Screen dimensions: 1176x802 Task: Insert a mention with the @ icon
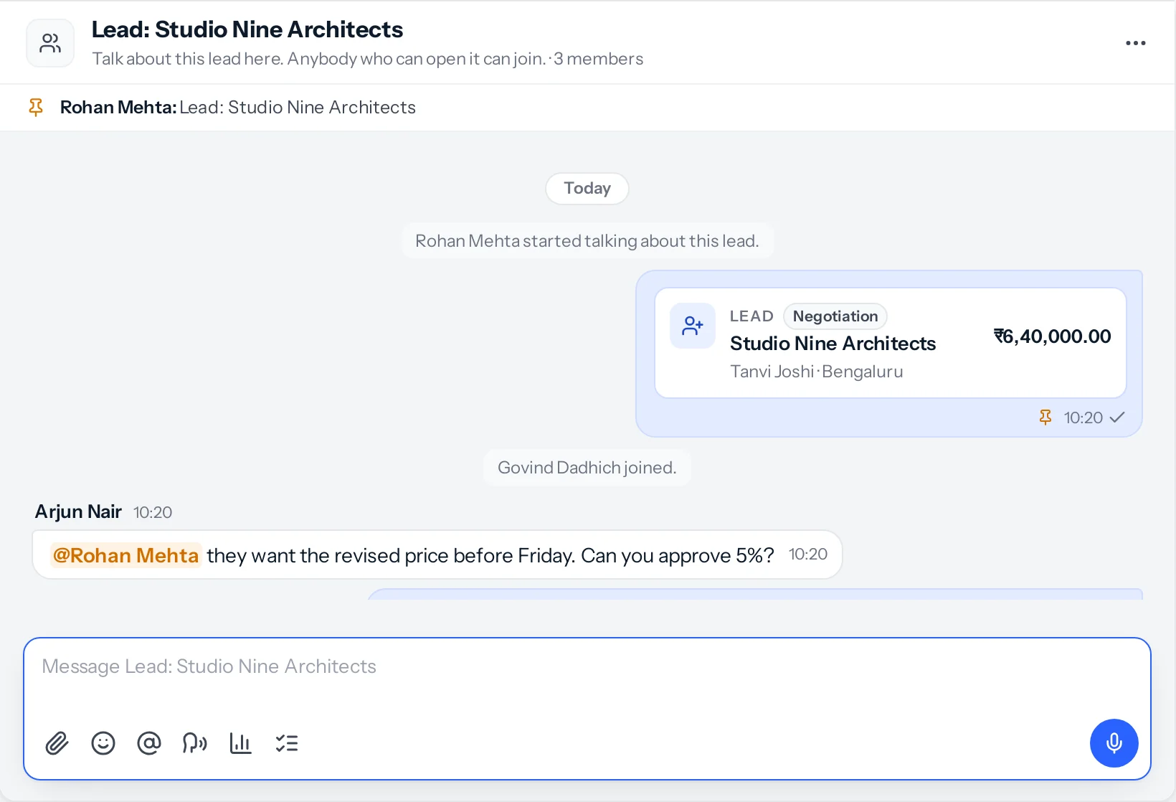point(149,743)
